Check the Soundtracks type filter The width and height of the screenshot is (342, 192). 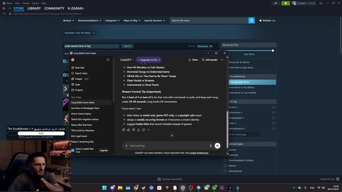tap(225, 171)
